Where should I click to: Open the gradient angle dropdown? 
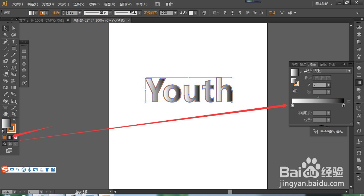pos(329,85)
